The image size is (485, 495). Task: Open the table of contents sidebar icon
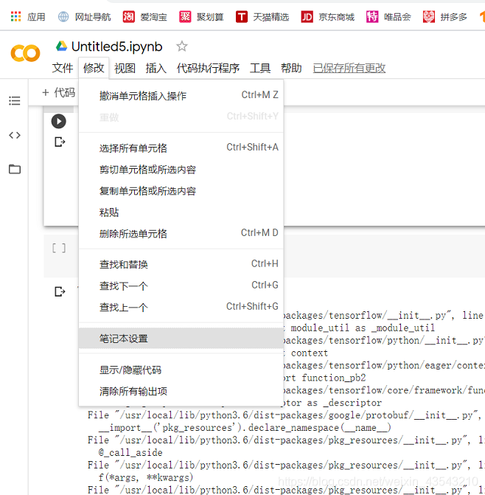click(x=15, y=101)
